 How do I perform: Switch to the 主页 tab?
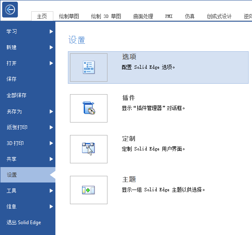(x=42, y=17)
